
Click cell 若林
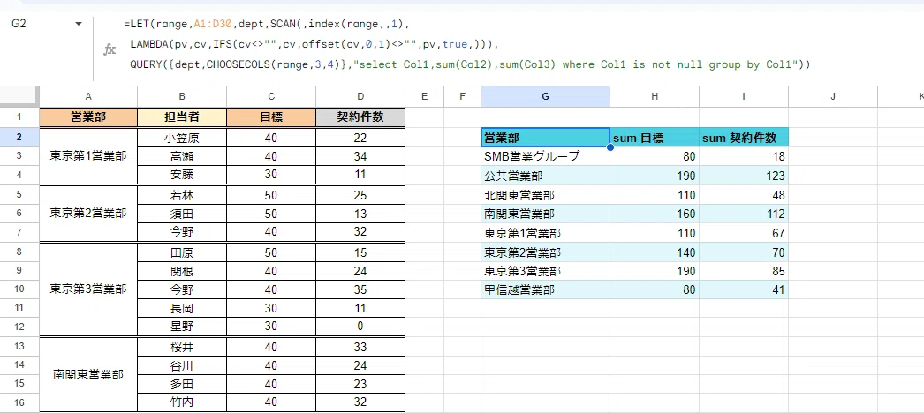point(182,195)
